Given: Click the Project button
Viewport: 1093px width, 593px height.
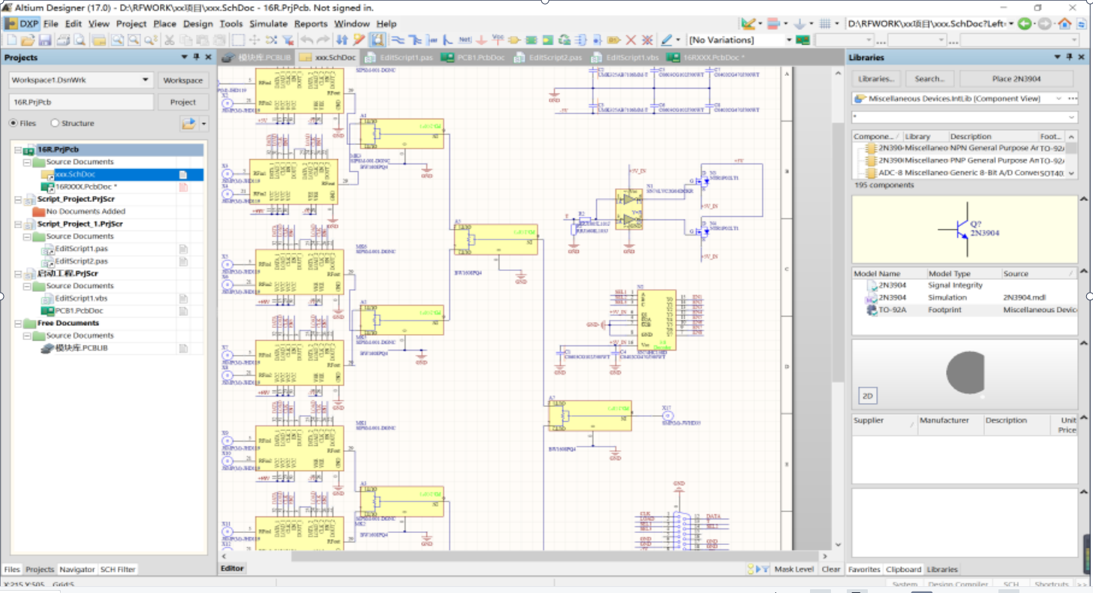Looking at the screenshot, I should 183,102.
